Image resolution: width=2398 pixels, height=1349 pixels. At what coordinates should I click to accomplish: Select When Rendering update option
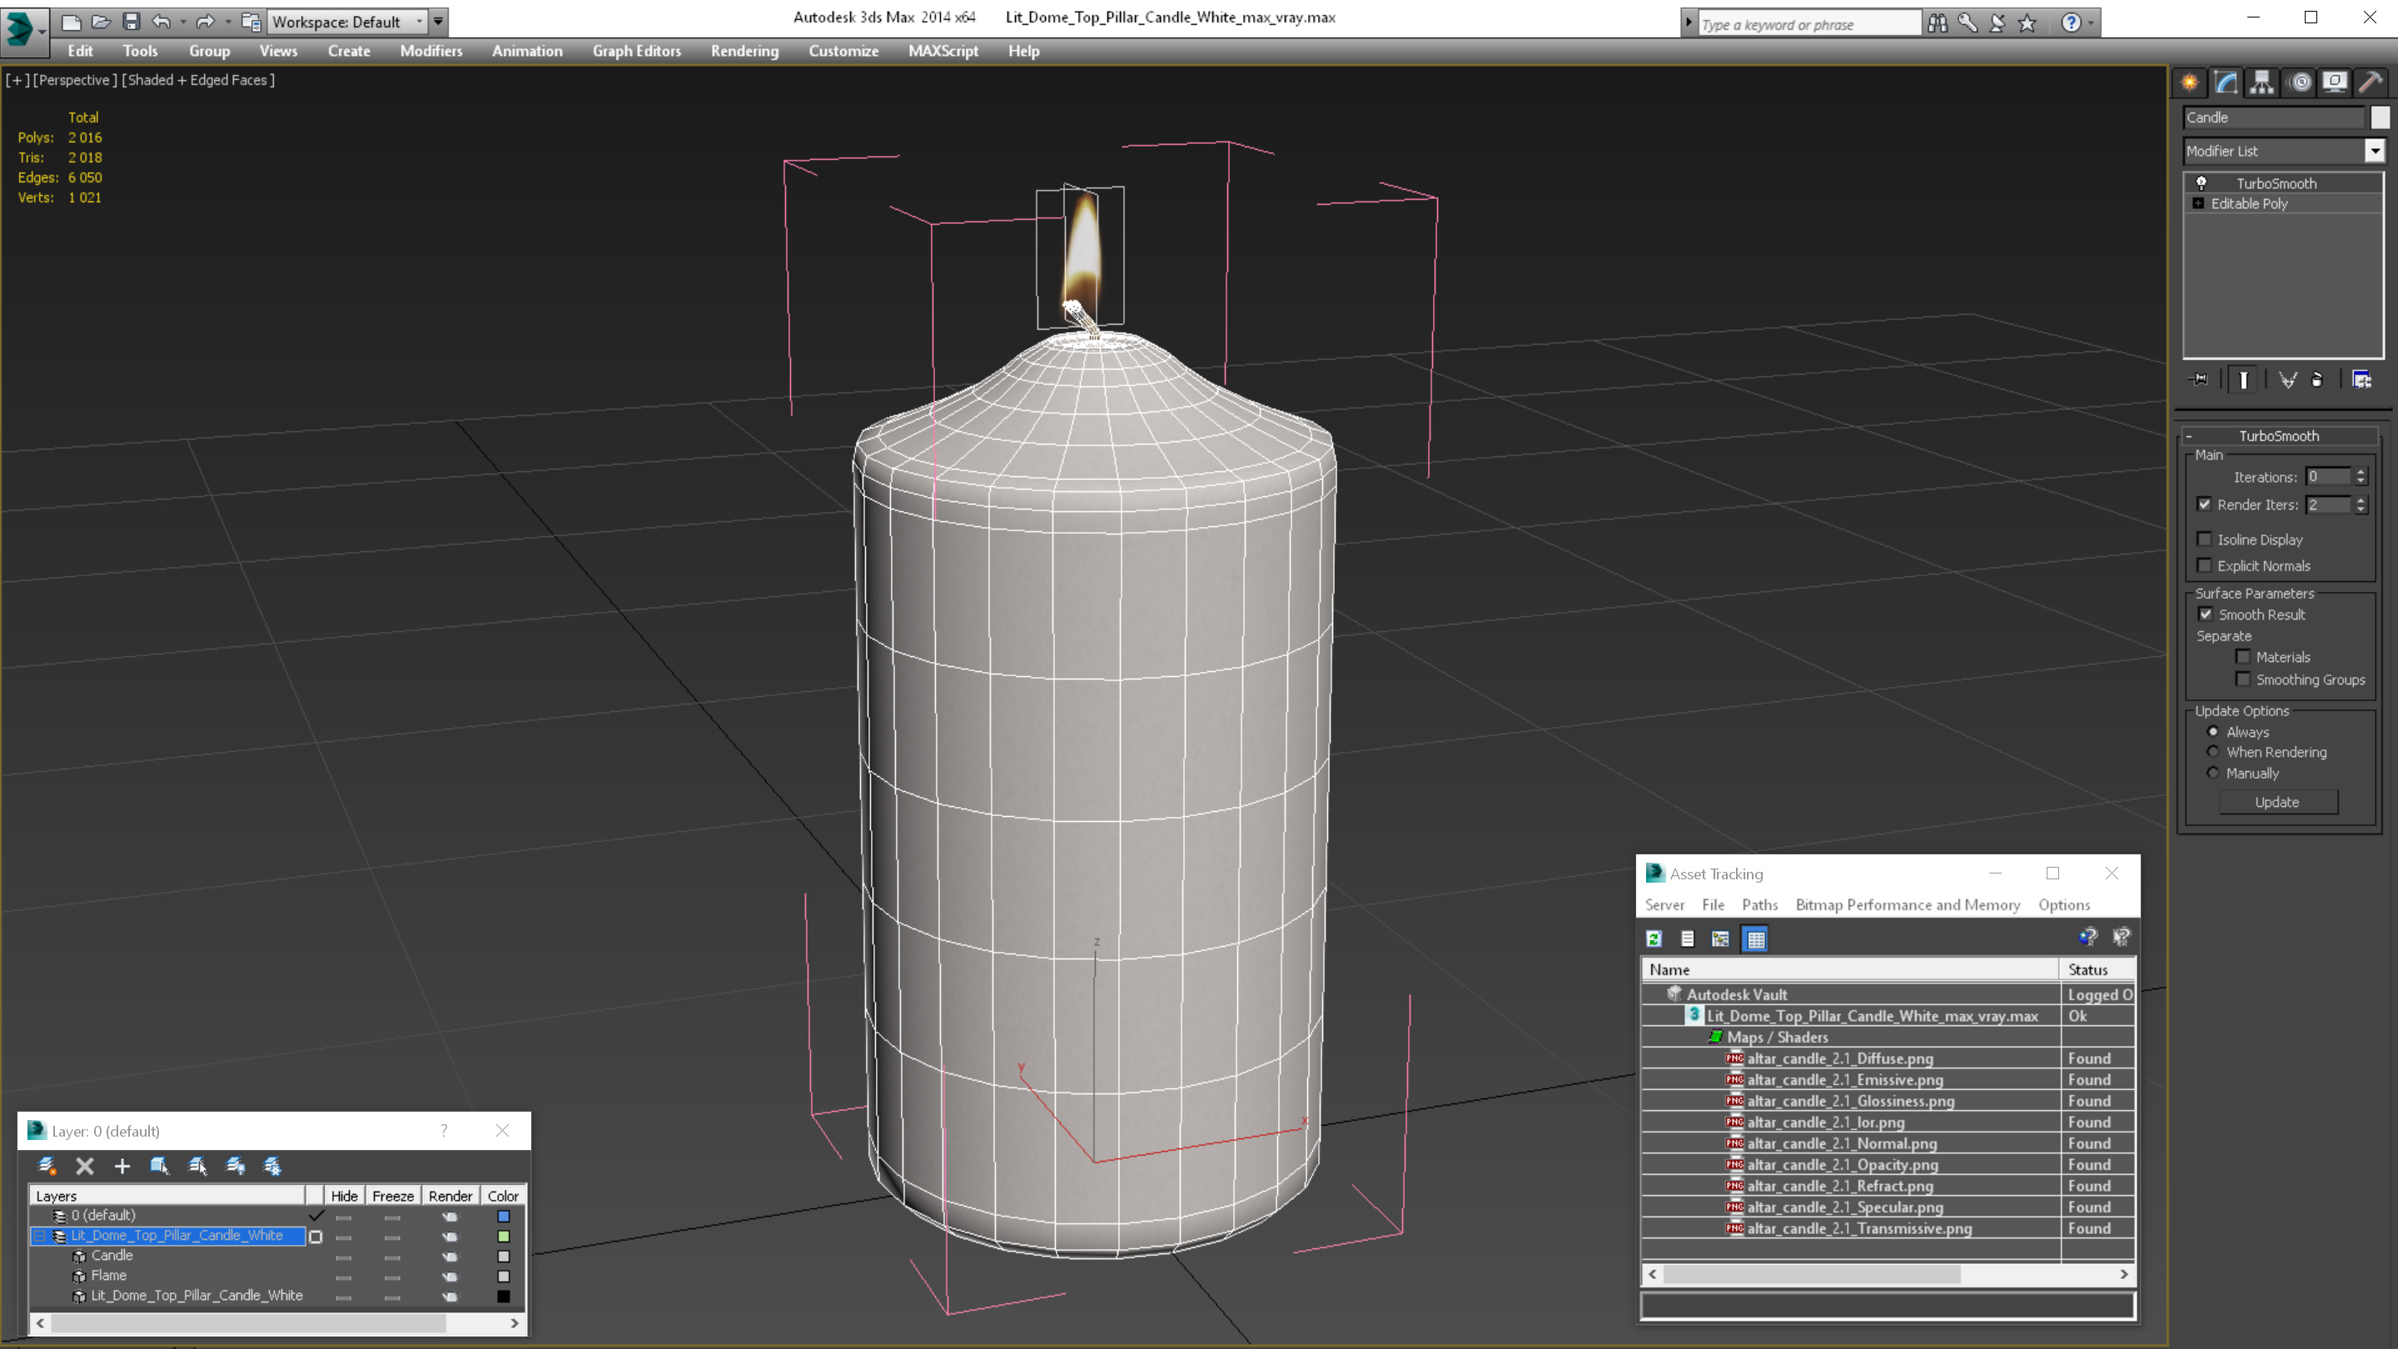point(2214,752)
